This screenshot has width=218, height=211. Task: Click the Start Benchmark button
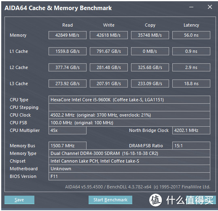(110, 200)
